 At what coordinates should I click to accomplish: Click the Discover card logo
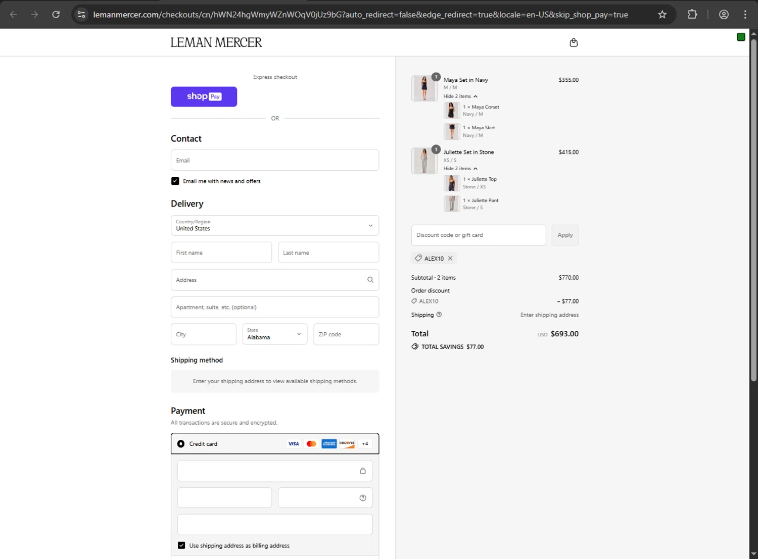point(347,444)
